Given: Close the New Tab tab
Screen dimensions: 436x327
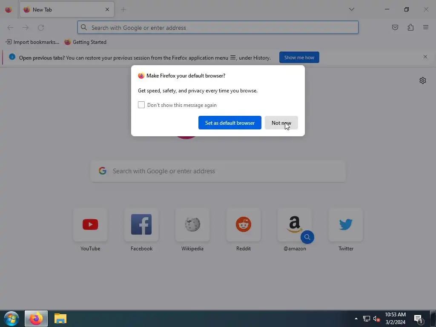Looking at the screenshot, I should tap(107, 9).
